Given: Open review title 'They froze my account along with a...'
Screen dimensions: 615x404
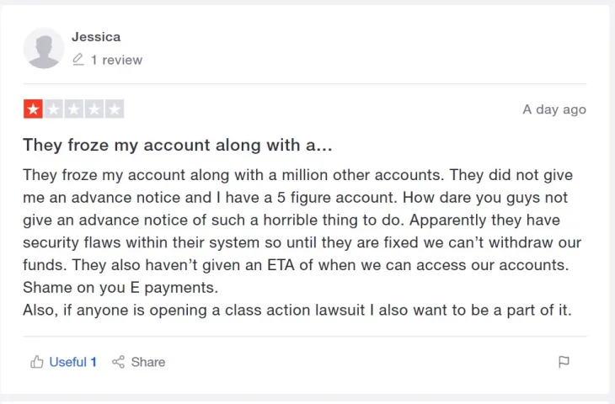Looking at the screenshot, I should (177, 145).
